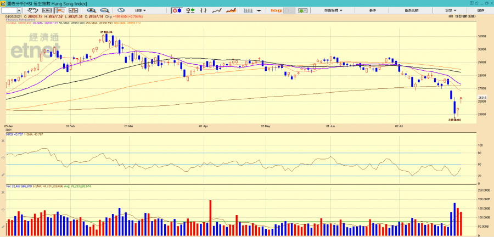Toggle the crosshair cursor mode
The height and width of the screenshot is (237, 494).
[291, 10]
